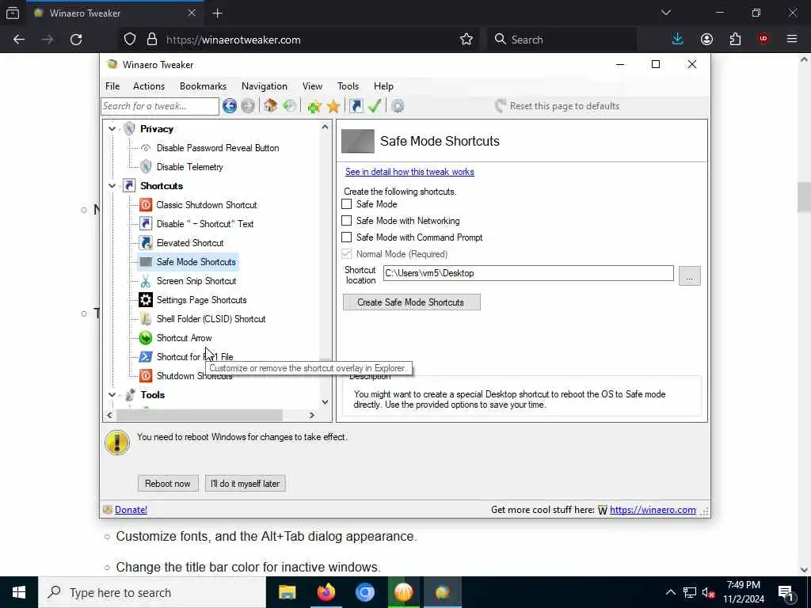Click the Classic Shutdown Shortcut red icon
This screenshot has height=608, width=811.
click(x=146, y=205)
